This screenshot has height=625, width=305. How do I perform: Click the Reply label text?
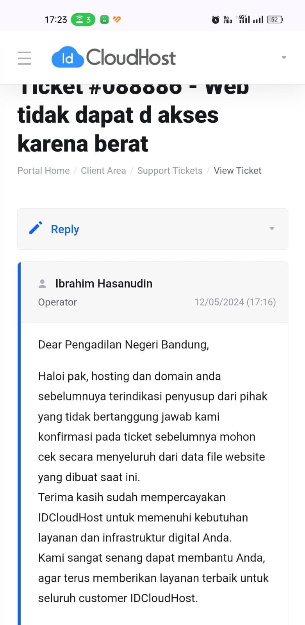point(65,229)
